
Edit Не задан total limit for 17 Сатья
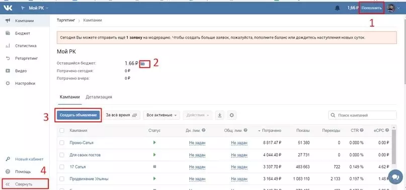[x=239, y=167]
